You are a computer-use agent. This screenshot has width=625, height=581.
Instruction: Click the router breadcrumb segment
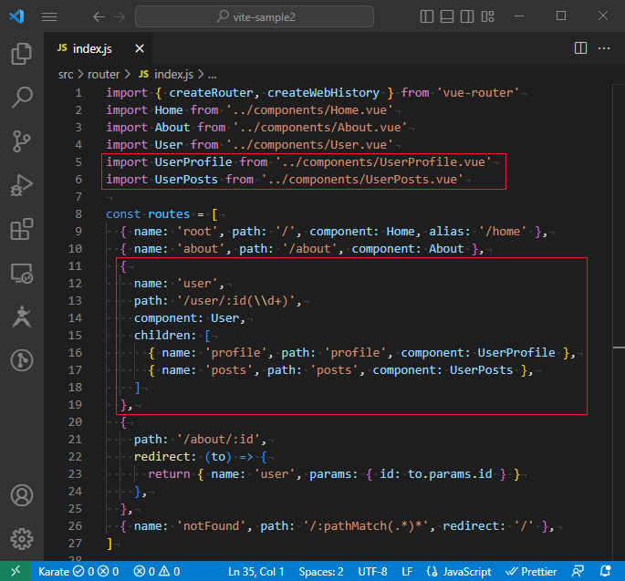[103, 75]
